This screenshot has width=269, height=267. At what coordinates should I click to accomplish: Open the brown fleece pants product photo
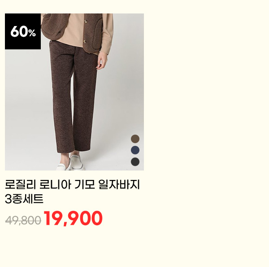click(x=74, y=92)
